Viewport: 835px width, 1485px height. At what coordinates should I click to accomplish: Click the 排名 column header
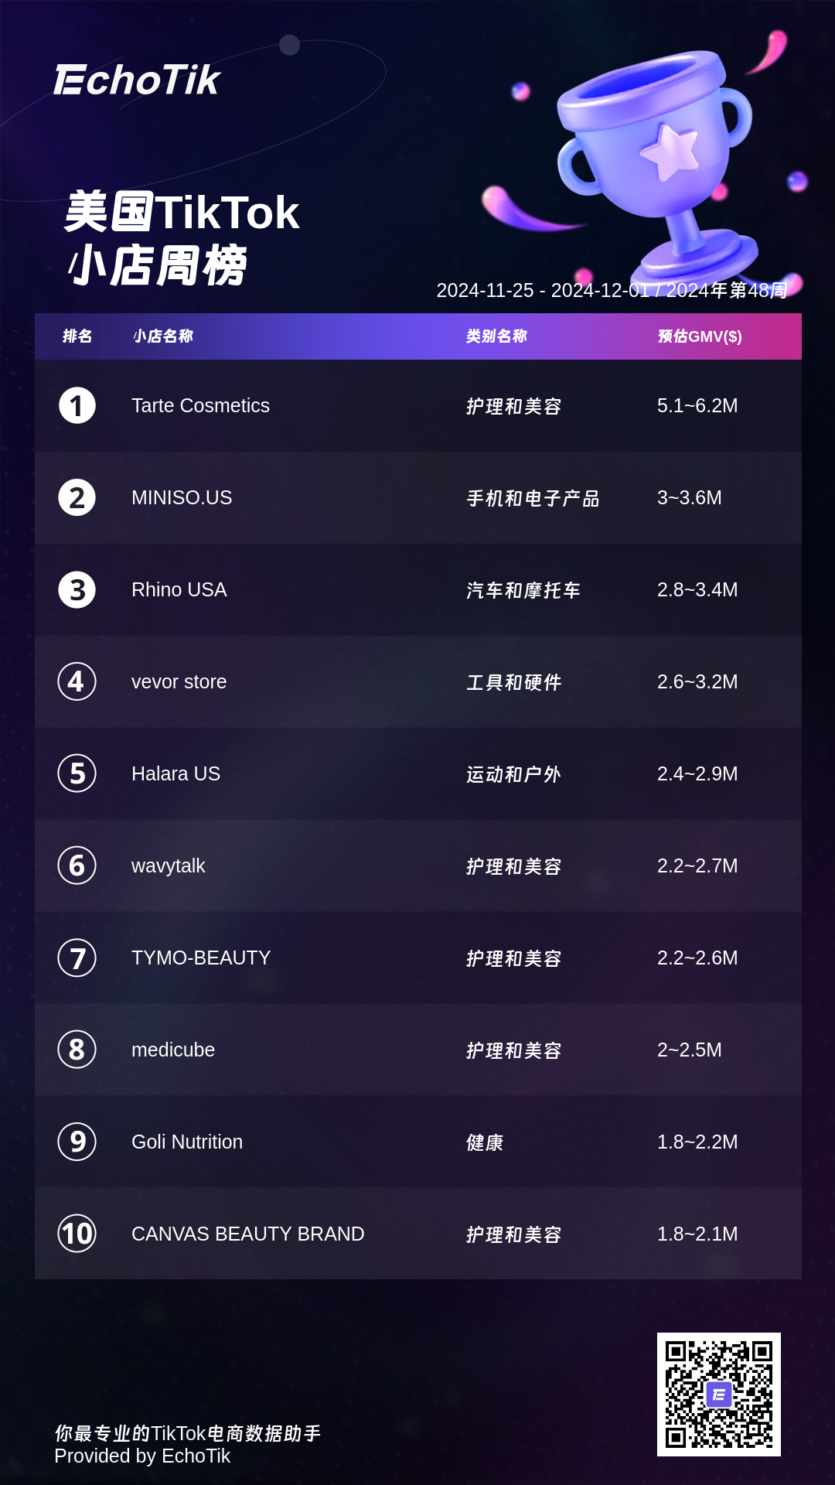pyautogui.click(x=77, y=336)
